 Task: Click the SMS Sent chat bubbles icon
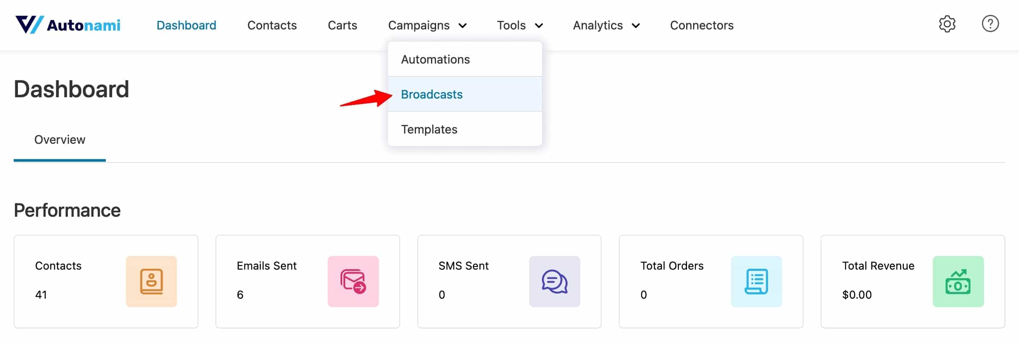[555, 282]
